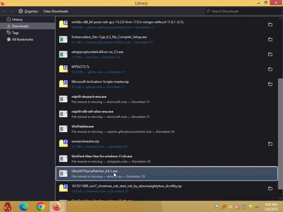The image size is (283, 212).
Task: Click the network tray icon
Action: point(244,207)
